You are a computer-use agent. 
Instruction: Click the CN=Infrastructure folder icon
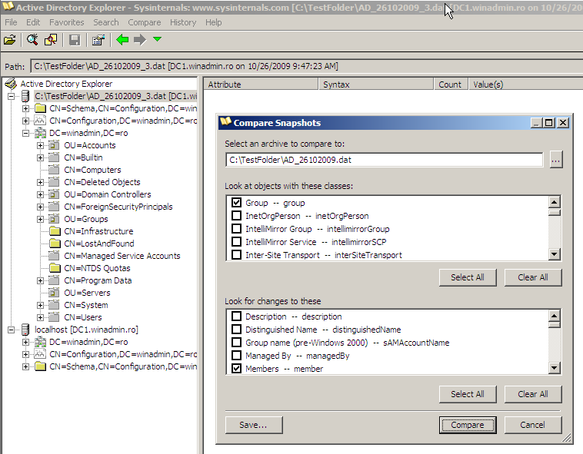[55, 231]
